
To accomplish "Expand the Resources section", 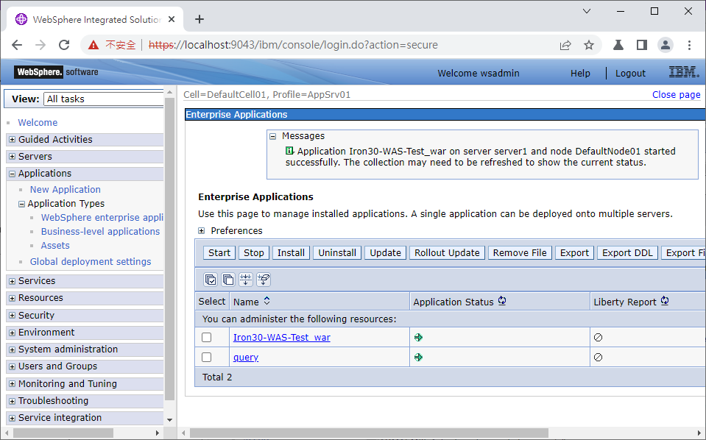I will coord(13,299).
